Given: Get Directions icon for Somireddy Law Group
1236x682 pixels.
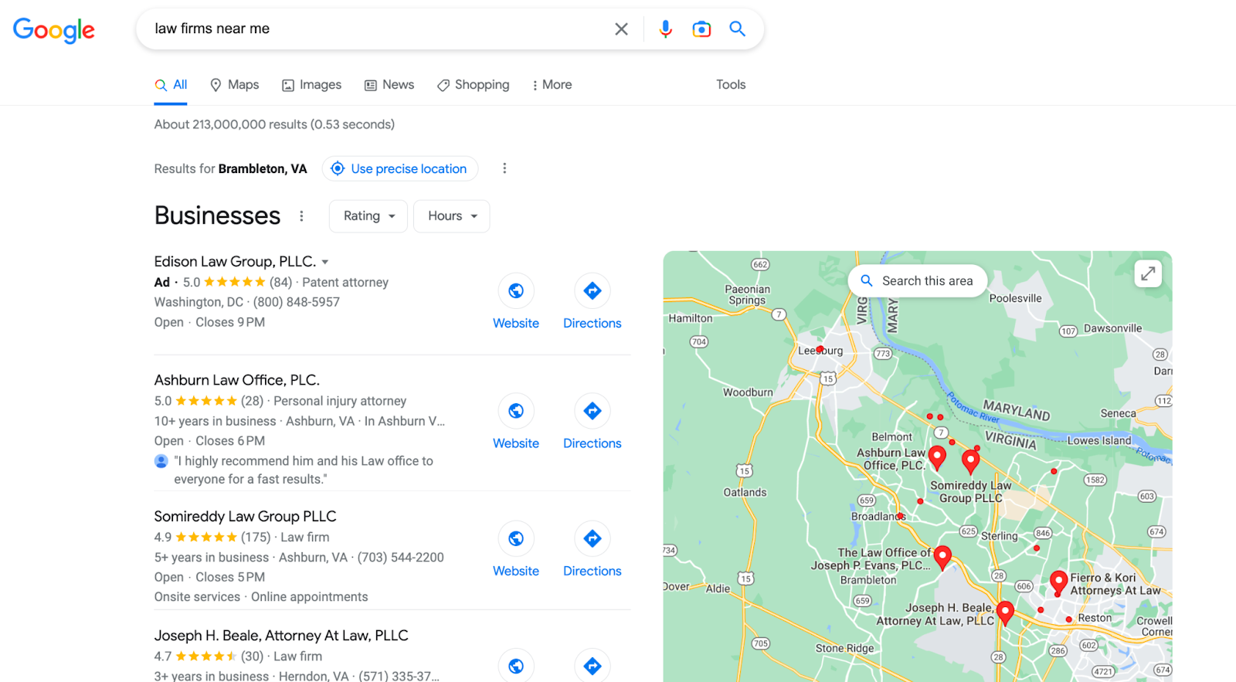Looking at the screenshot, I should pyautogui.click(x=593, y=538).
